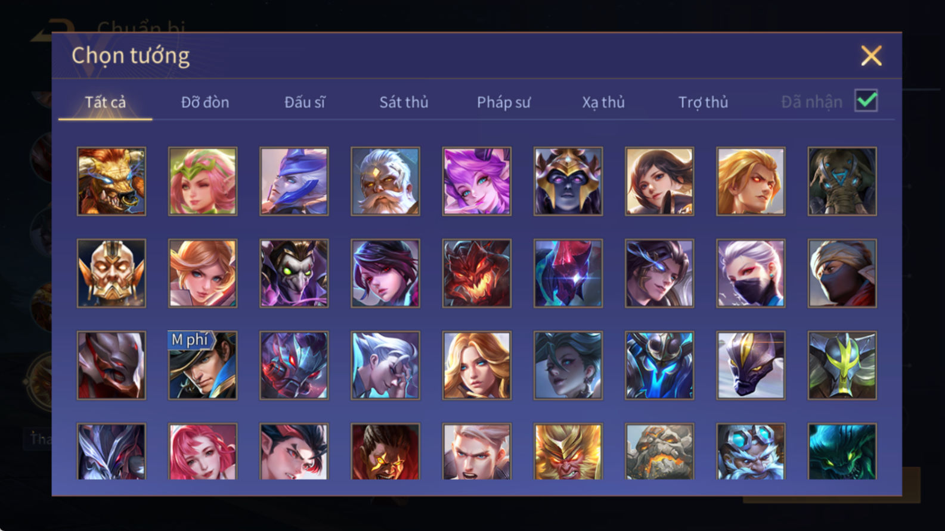
Task: Switch to the Đỡ đòn tab
Action: click(205, 102)
